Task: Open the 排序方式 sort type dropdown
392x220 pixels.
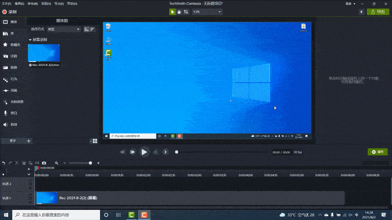Action: (x=64, y=29)
